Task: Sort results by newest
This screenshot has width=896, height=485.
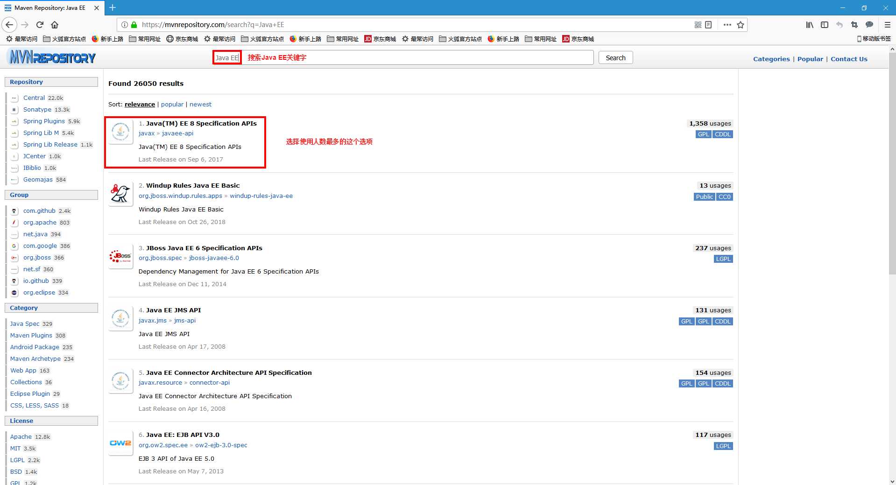Action: (x=200, y=104)
